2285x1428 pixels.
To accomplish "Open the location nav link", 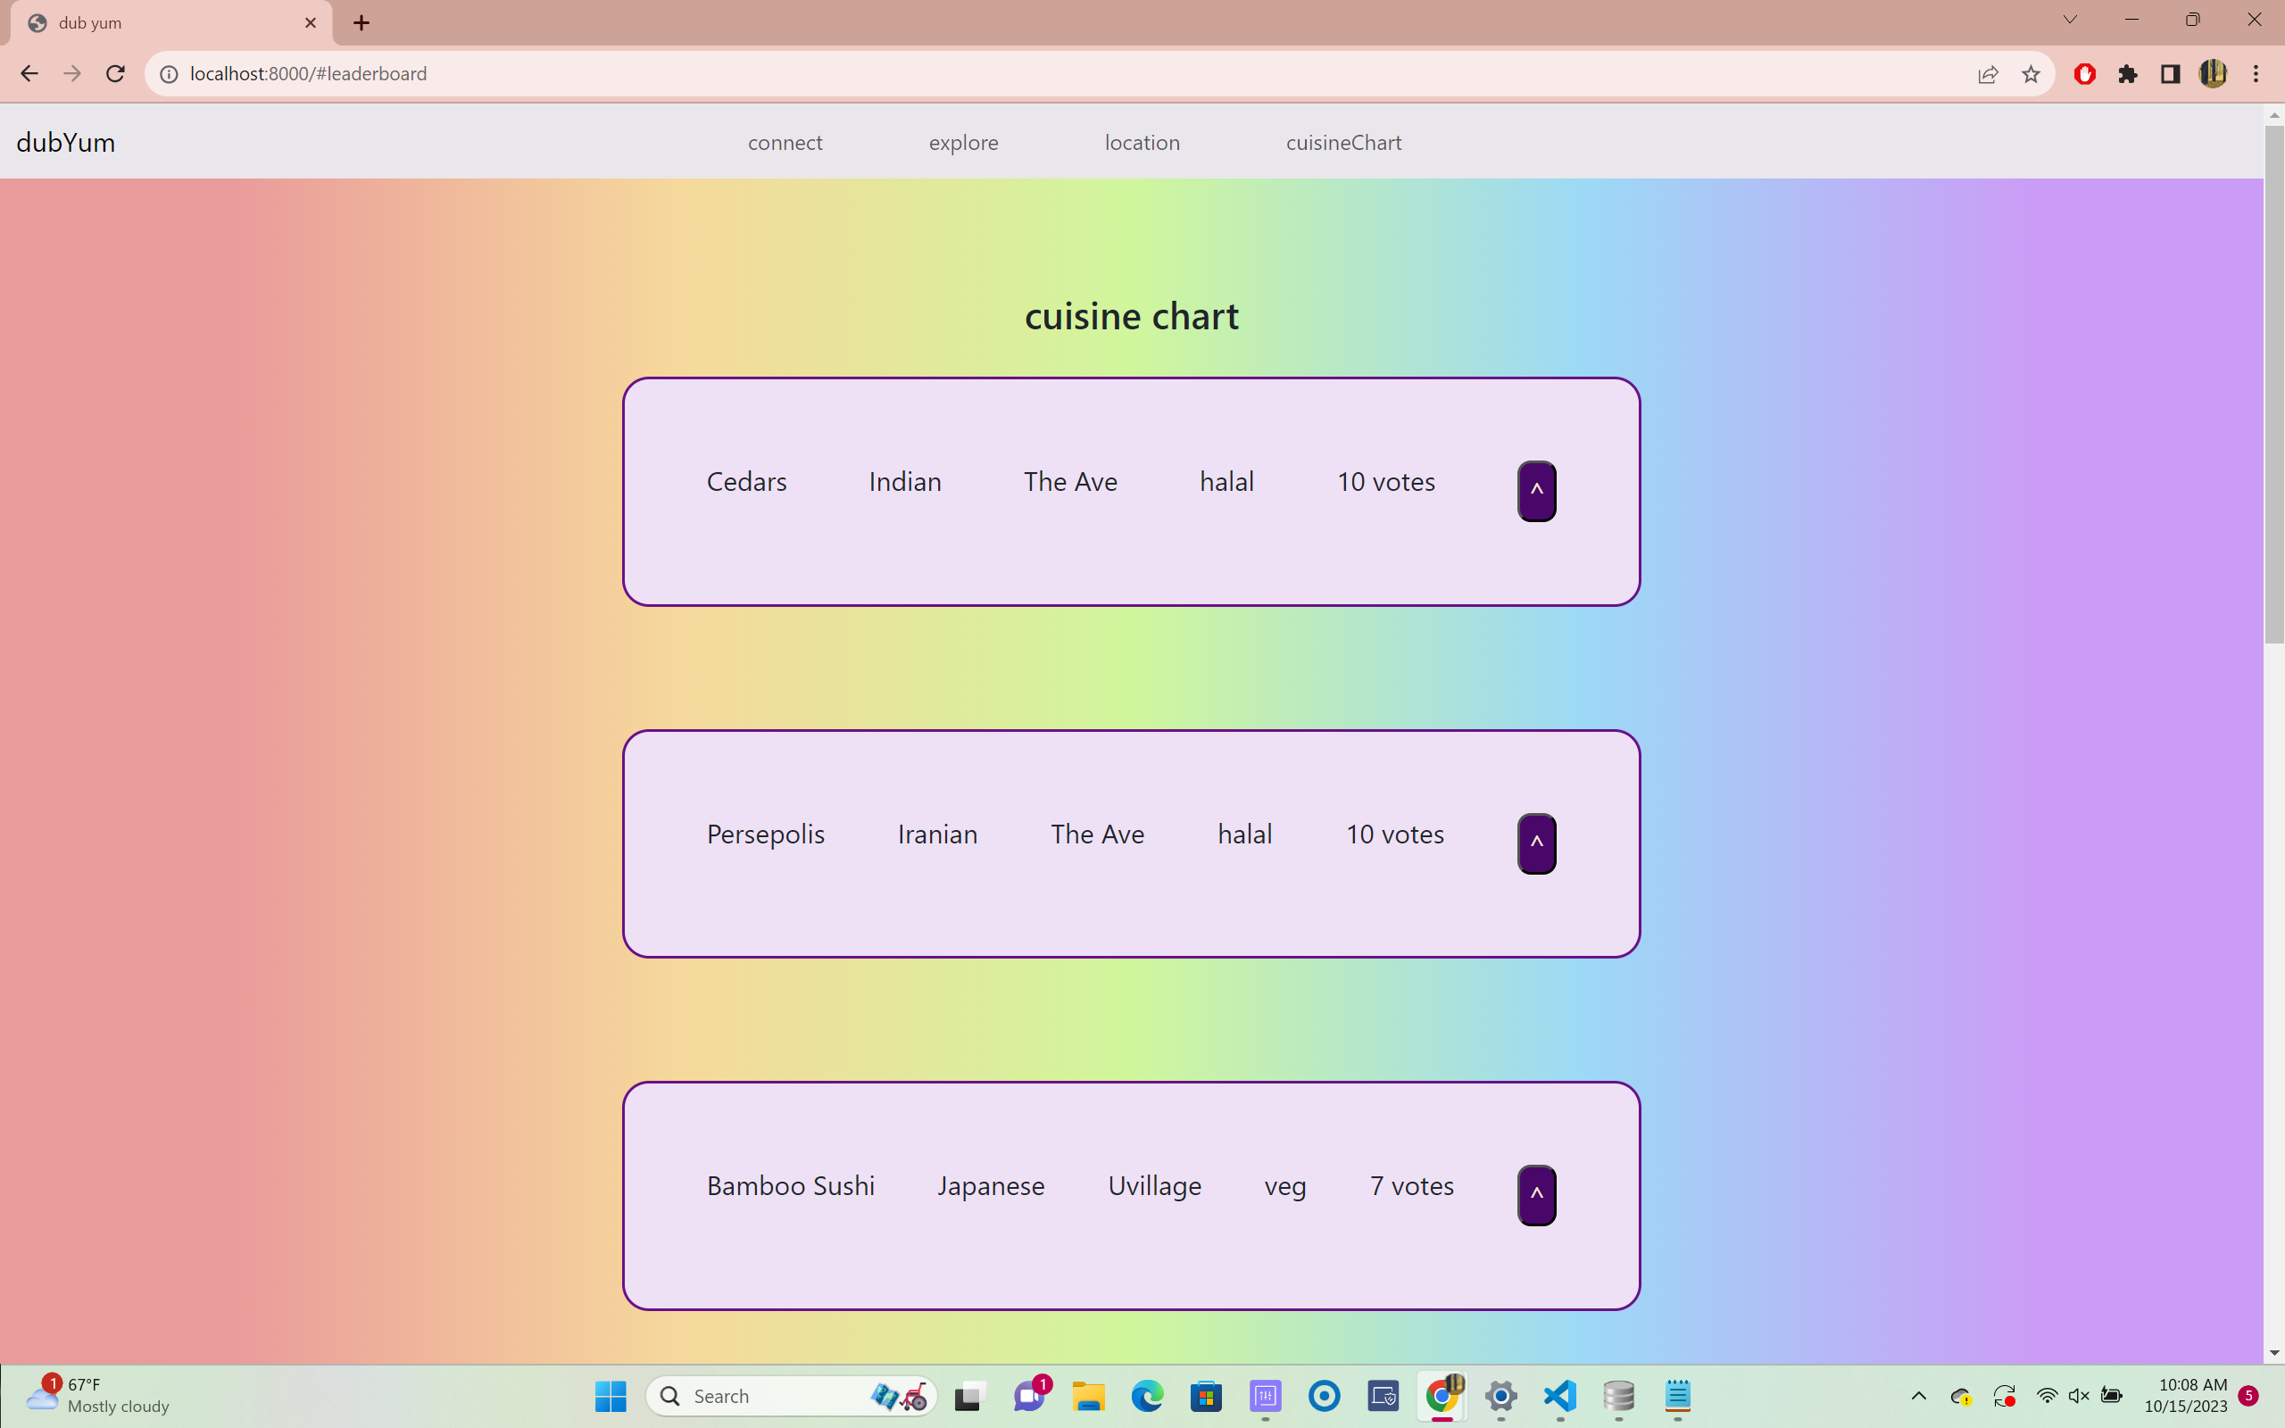I will [1142, 143].
